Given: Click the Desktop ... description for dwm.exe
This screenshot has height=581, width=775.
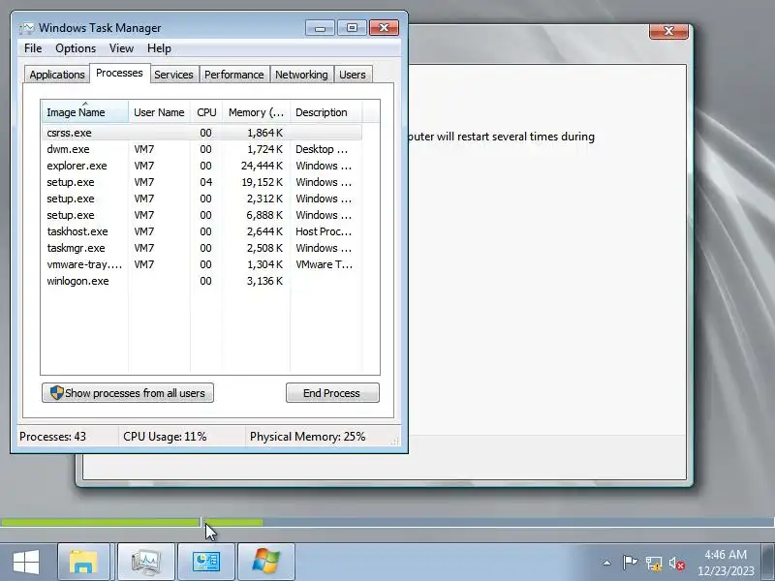Looking at the screenshot, I should (x=322, y=149).
